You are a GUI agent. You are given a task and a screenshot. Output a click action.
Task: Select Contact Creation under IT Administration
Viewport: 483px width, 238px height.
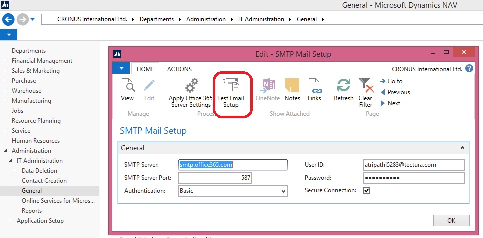coord(44,181)
